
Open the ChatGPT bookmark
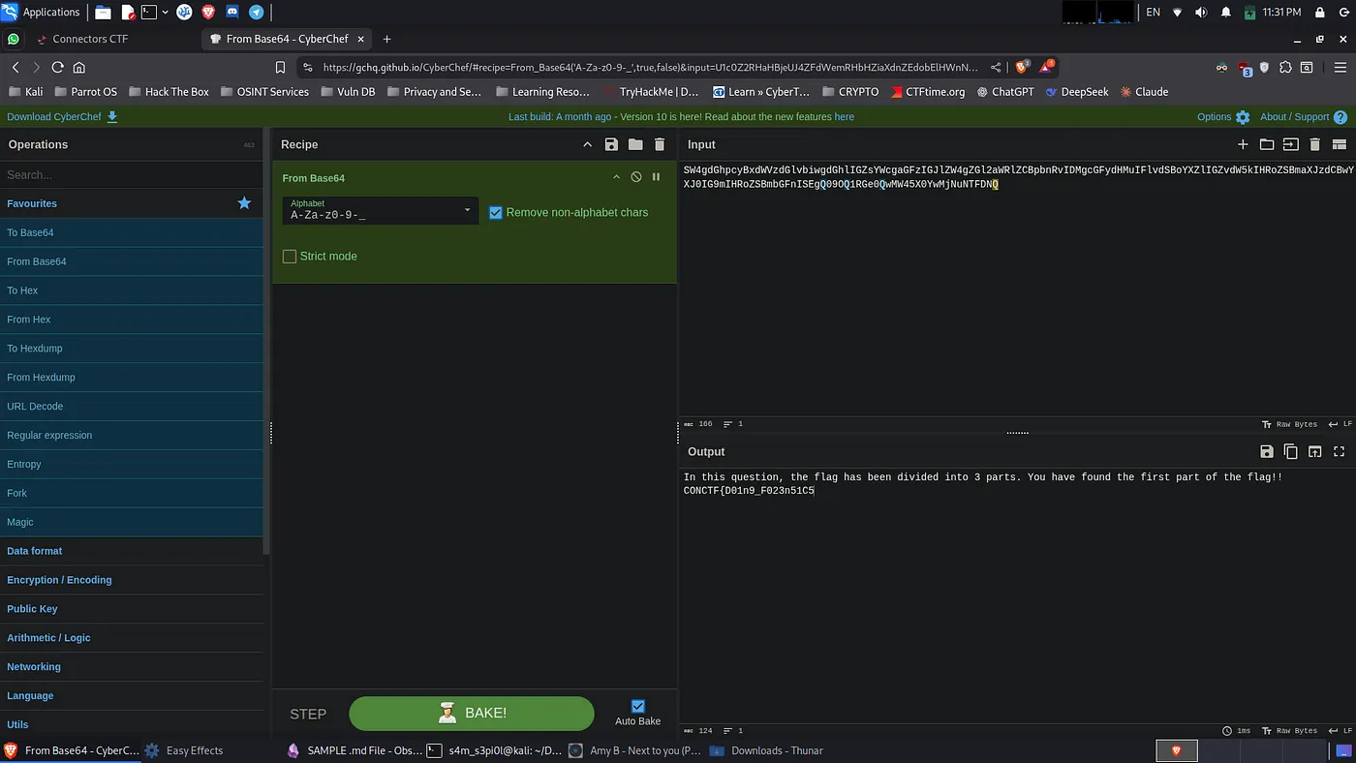pos(1005,92)
